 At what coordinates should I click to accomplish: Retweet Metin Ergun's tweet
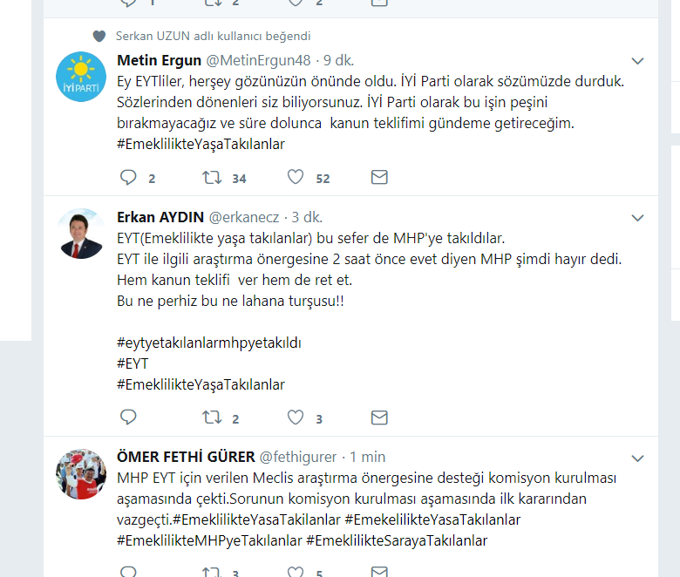211,178
